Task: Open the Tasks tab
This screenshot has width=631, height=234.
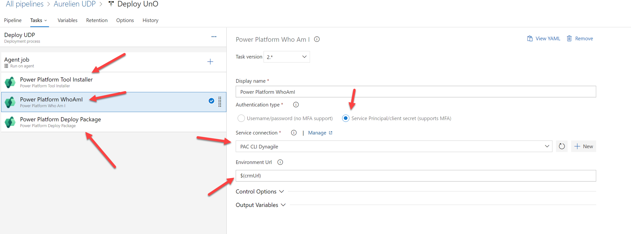Action: (39, 20)
